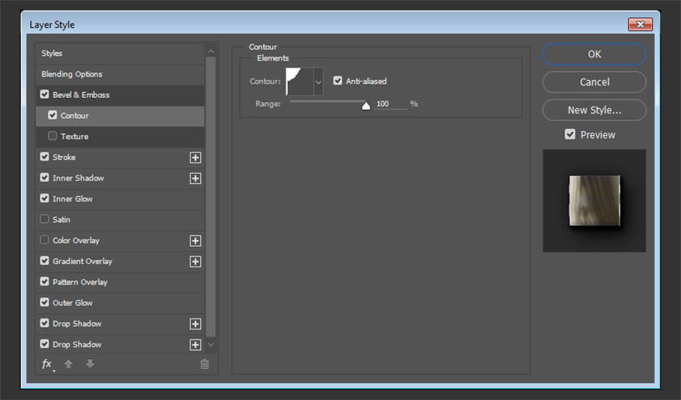This screenshot has width=681, height=400.
Task: Open the Contour picker dropdown arrow
Action: tap(318, 82)
